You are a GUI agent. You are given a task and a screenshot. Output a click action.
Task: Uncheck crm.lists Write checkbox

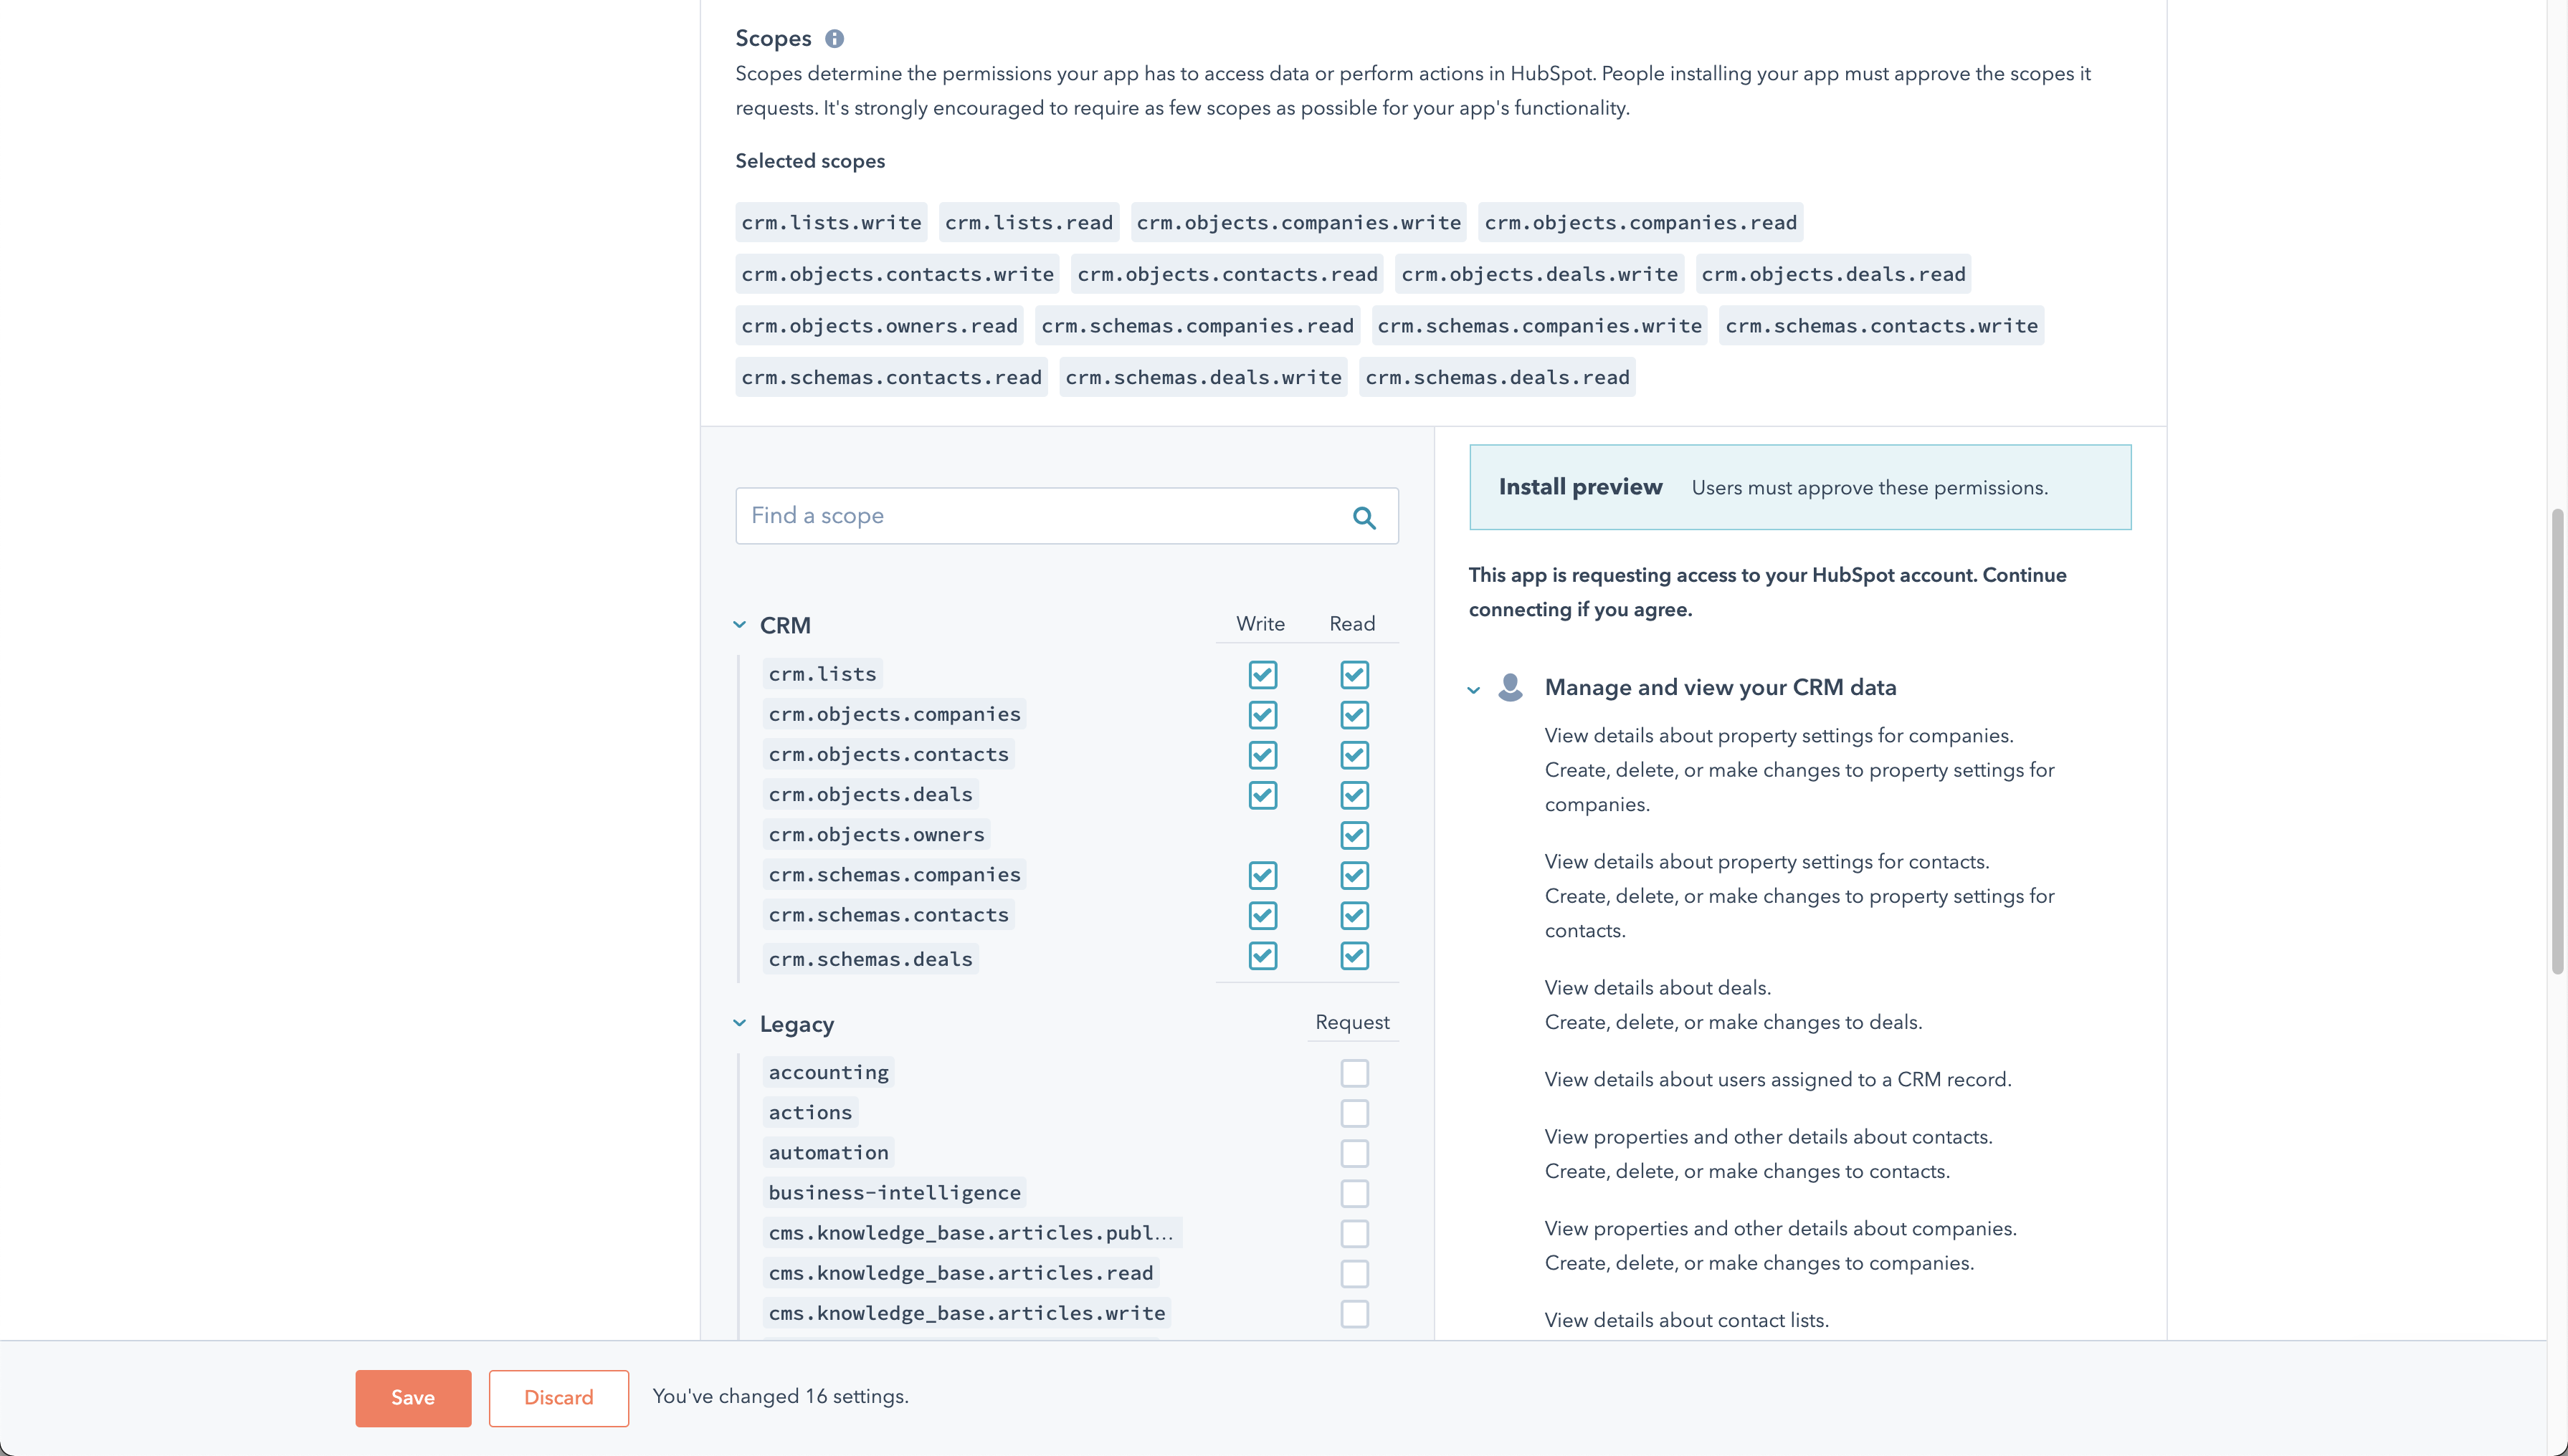[x=1262, y=675]
